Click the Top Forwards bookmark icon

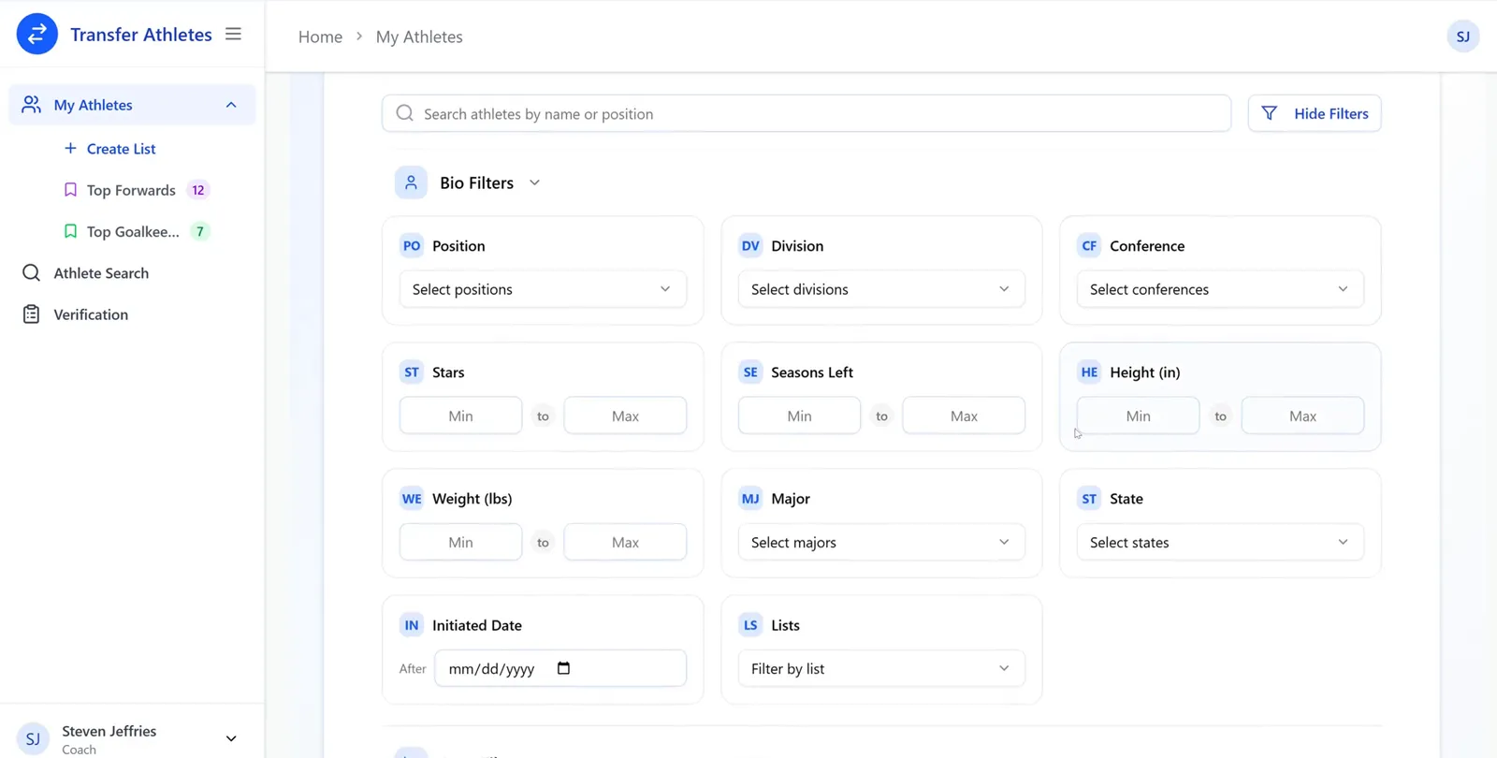coord(70,190)
